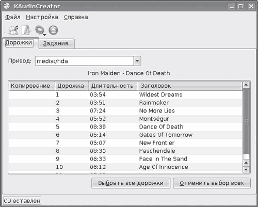This screenshot has width=258, height=207.
Task: Open the Настройка menu
Action: [x=42, y=17]
